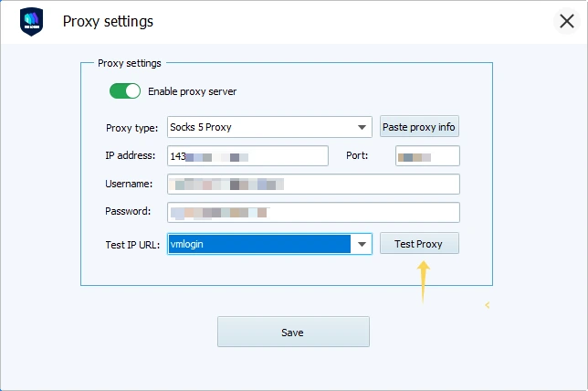
Task: Click the VMLogin shield logo icon
Action: pyautogui.click(x=31, y=22)
